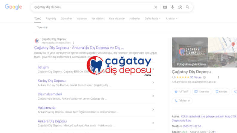Click the Yol Tarifi button
Image resolution: width=237 pixels, height=133 pixels.
tap(181, 92)
